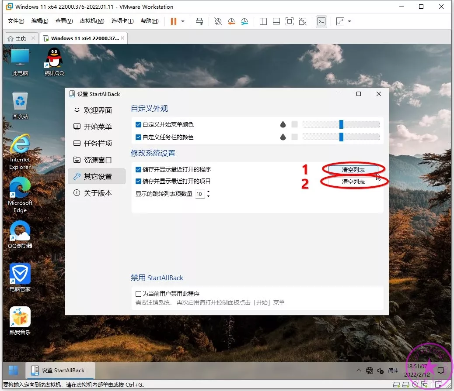
Task: Click the Recycle Bin desktop icon
Action: [x=20, y=105]
